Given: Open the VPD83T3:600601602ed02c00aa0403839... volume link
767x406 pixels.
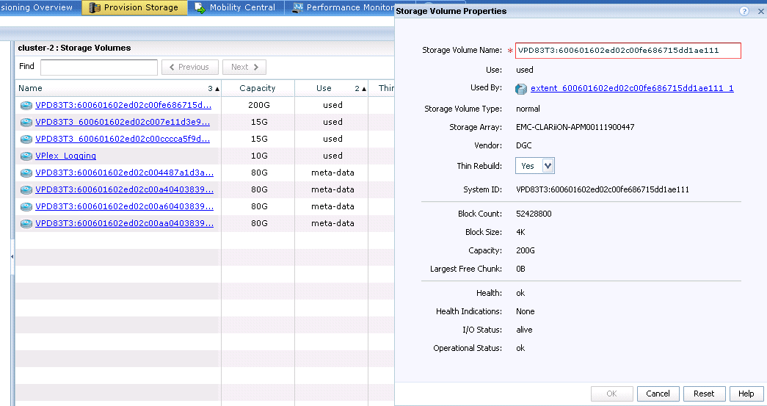Looking at the screenshot, I should 124,223.
